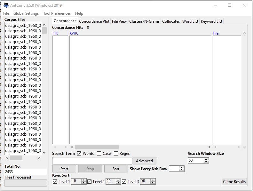
Task: Uncheck the Words search option
Action: click(x=79, y=154)
